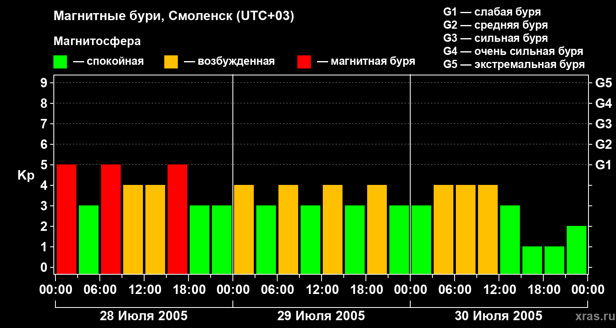Select the first red bar on 28 July
Screen dimensions: 616x328
(67, 219)
